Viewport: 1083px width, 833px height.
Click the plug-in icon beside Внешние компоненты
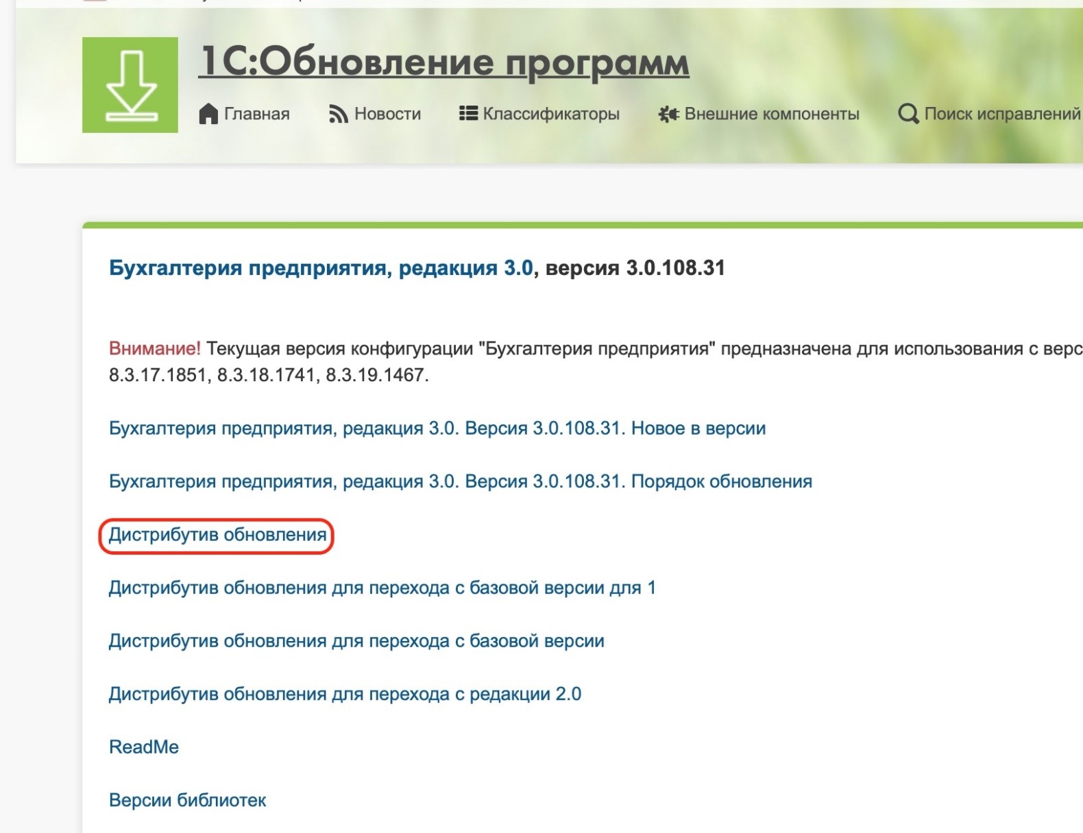(x=668, y=114)
